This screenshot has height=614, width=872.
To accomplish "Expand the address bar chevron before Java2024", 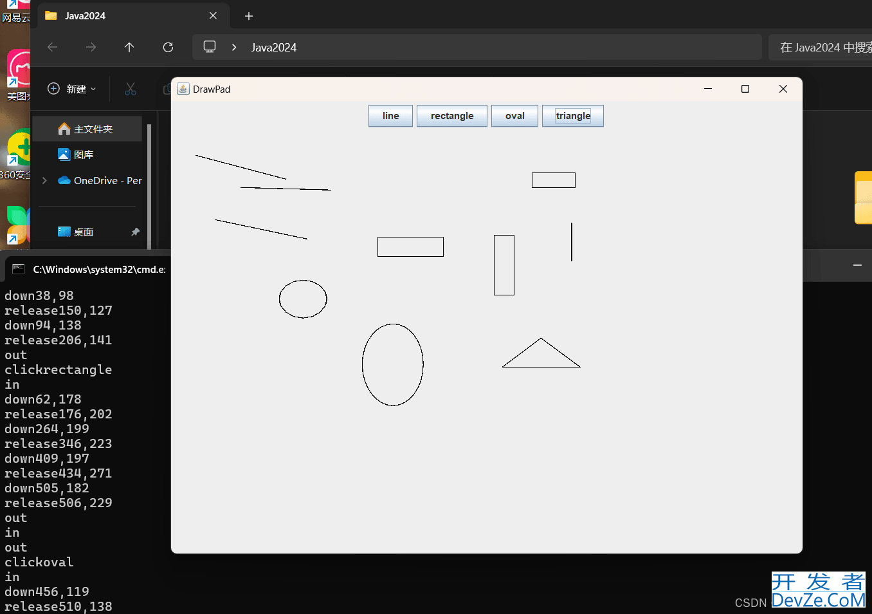I will tap(234, 47).
